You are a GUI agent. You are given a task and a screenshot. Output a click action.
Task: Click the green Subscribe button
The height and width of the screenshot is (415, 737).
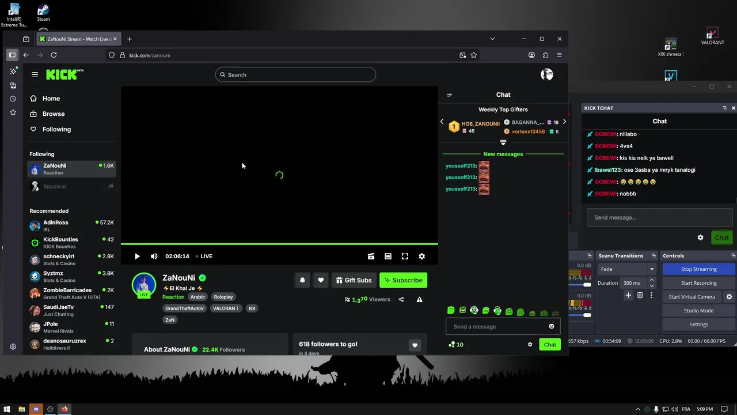point(403,280)
